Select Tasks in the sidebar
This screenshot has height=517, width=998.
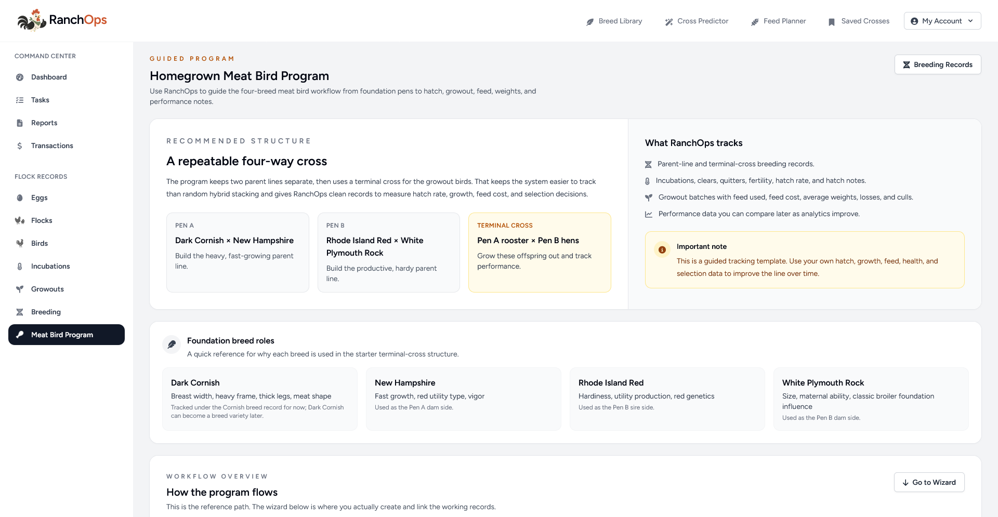pyautogui.click(x=67, y=100)
